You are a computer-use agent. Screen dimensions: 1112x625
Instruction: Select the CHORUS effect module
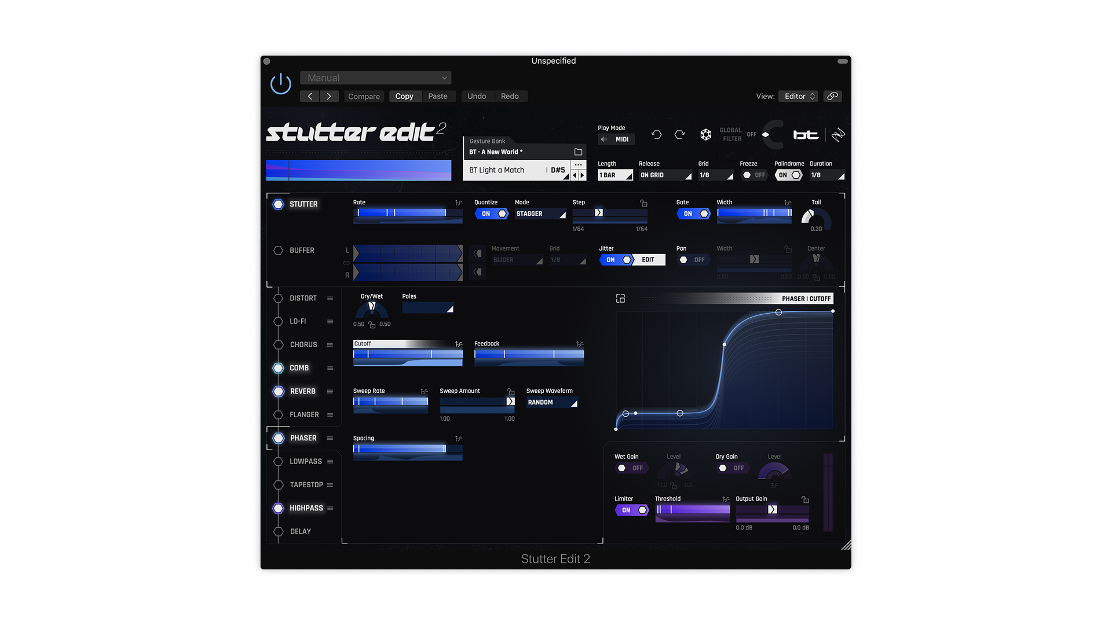(303, 344)
